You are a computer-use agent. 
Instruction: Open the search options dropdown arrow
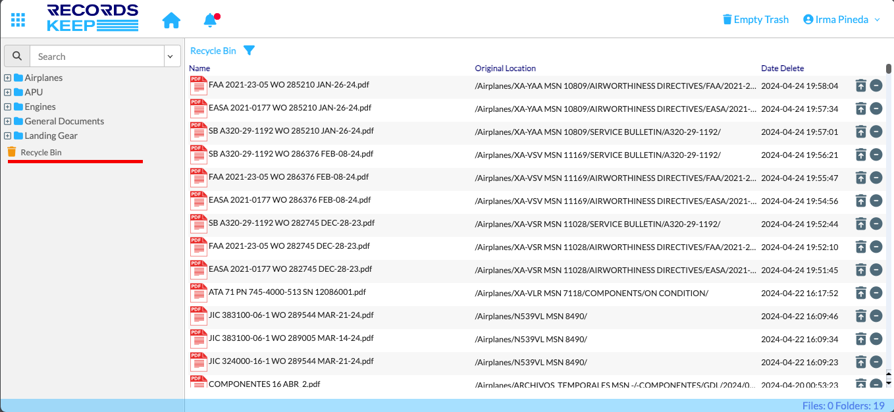click(171, 57)
